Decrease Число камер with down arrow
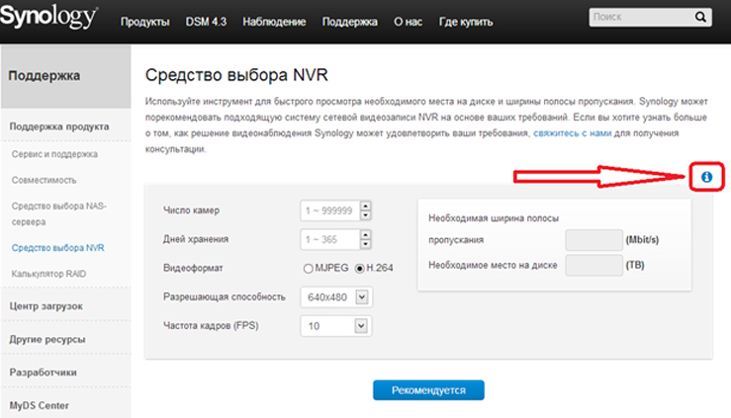Viewport: 731px width, 418px height. [366, 215]
